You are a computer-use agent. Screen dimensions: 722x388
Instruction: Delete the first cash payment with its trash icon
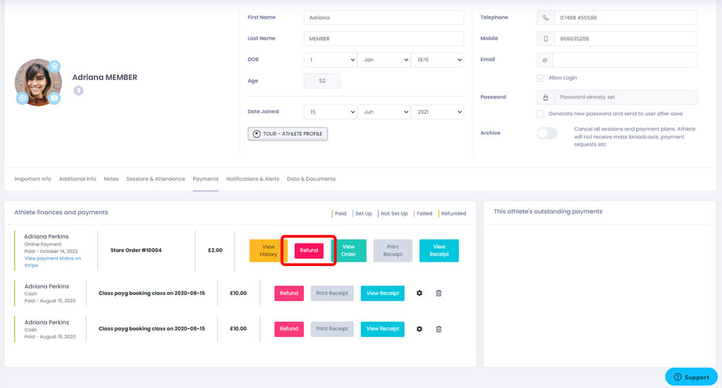click(438, 294)
